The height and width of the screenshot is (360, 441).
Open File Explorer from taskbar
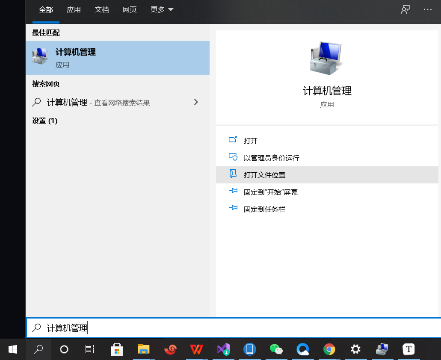pyautogui.click(x=143, y=349)
